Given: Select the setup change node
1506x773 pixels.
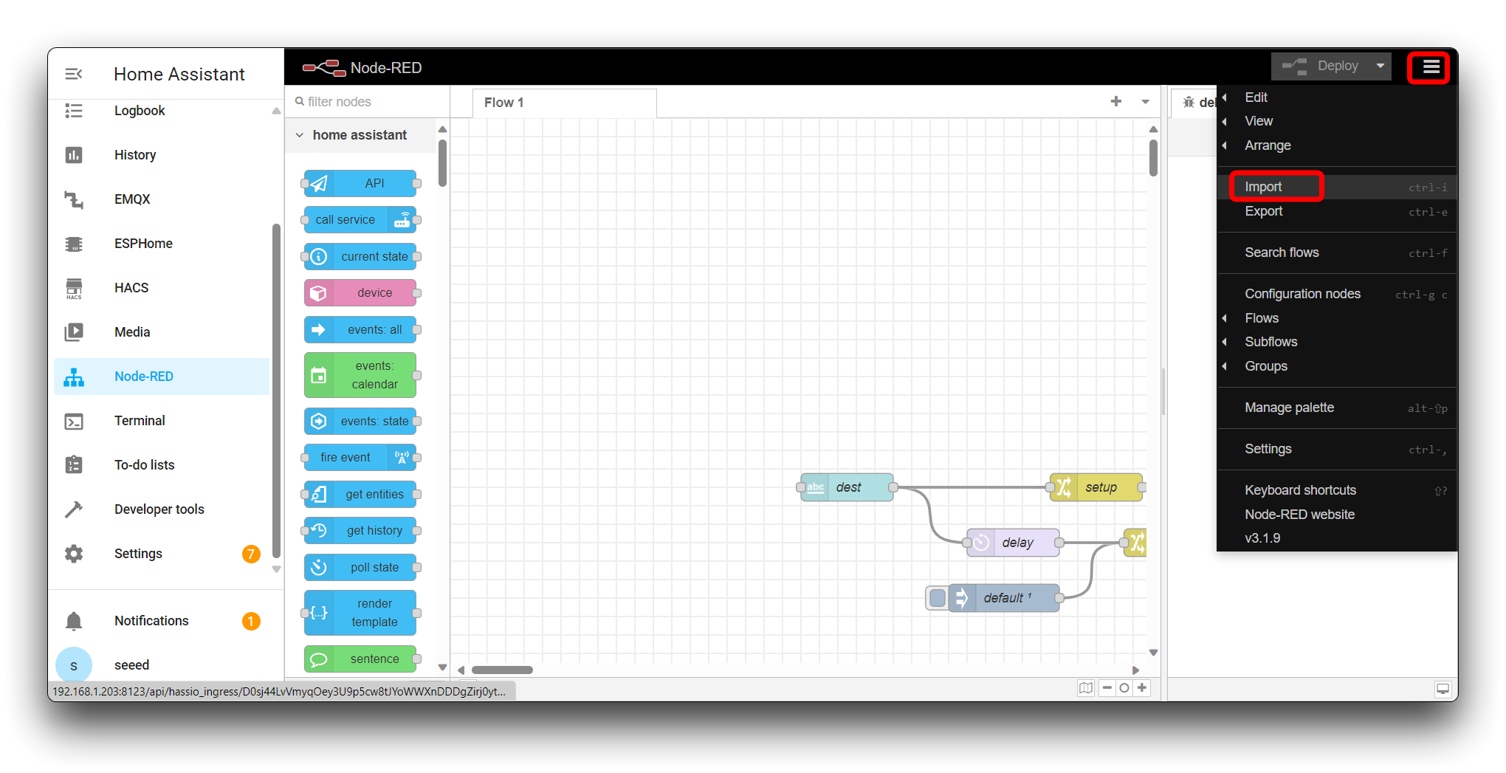Looking at the screenshot, I should click(x=1096, y=487).
